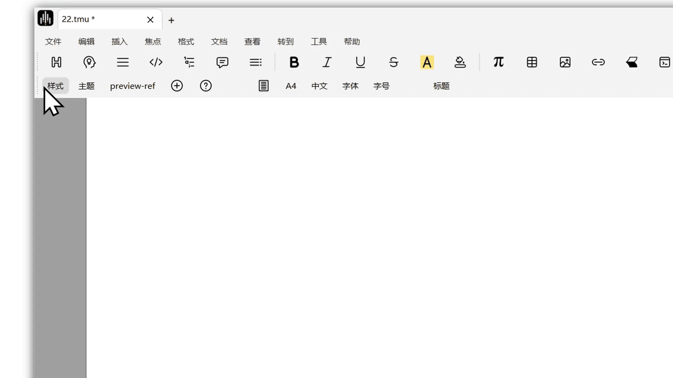Viewport: 673px width, 378px height.
Task: Open the 格式 menu
Action: tap(186, 42)
